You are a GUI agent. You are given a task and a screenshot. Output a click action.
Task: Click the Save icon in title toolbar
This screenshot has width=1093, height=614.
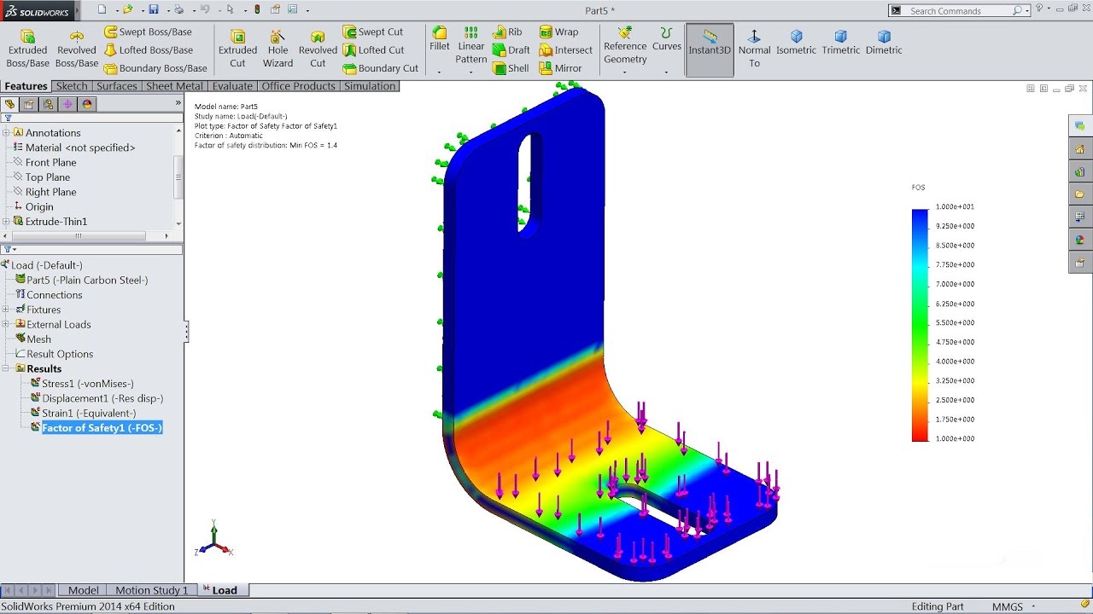tap(154, 9)
